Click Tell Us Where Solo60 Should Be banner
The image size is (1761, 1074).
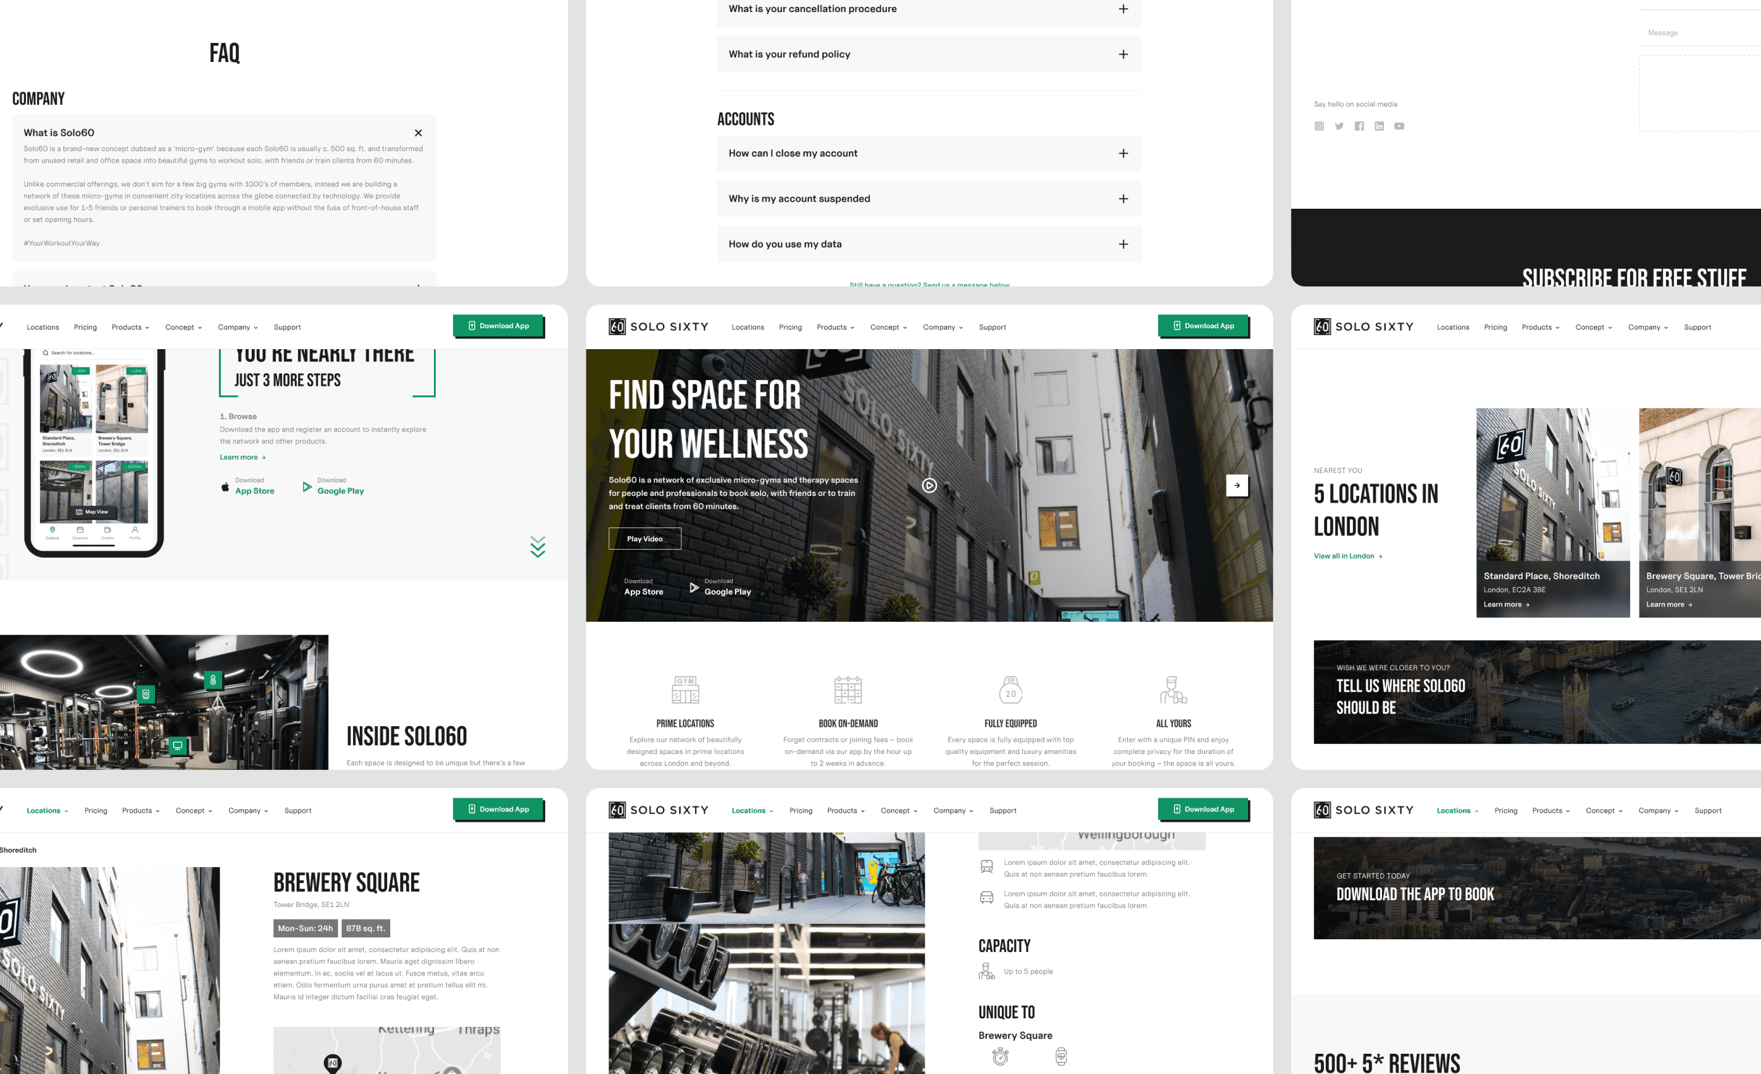(x=1536, y=692)
